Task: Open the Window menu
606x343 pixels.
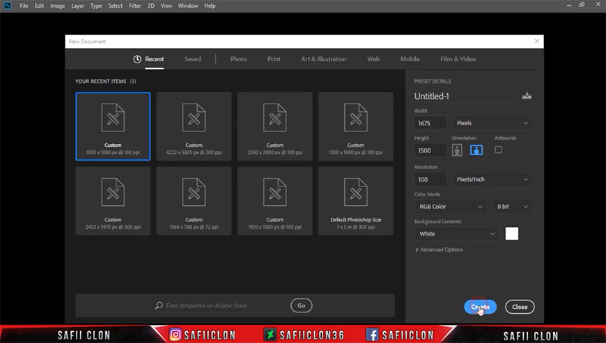Action: (188, 6)
